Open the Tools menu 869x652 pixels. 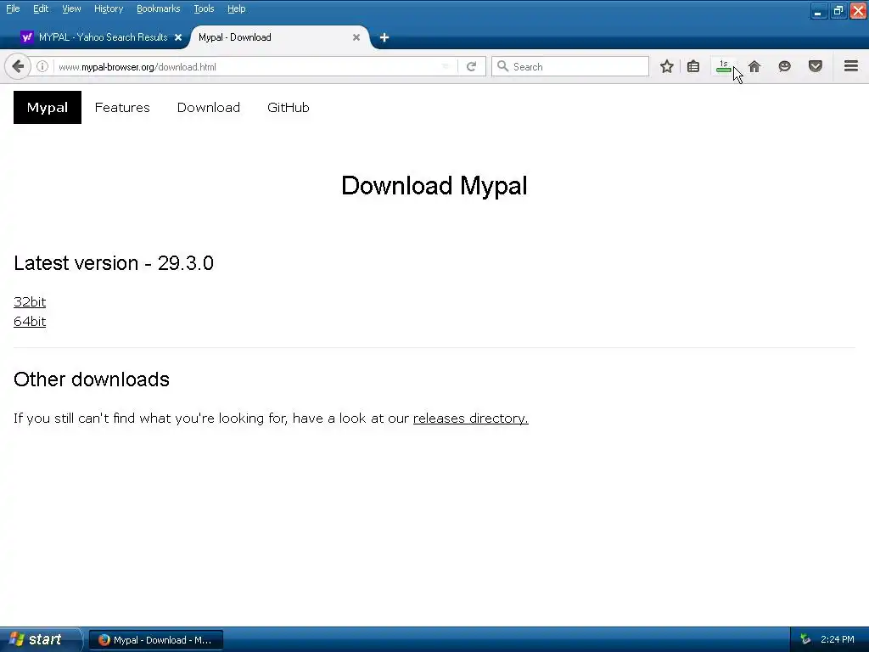point(204,8)
